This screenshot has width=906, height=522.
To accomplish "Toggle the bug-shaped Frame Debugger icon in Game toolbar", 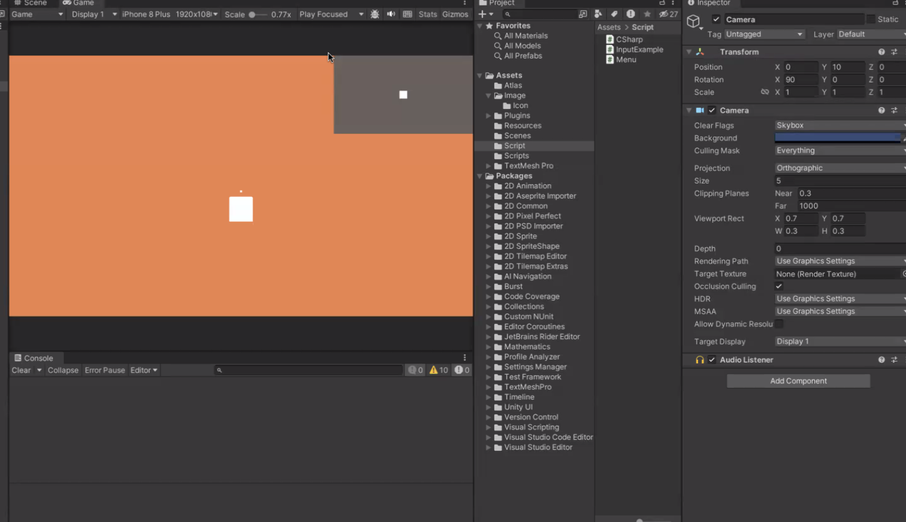I will pos(375,14).
